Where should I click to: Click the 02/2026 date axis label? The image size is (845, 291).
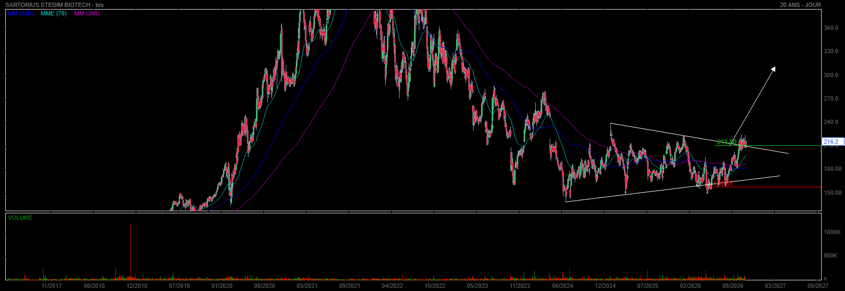coord(690,286)
